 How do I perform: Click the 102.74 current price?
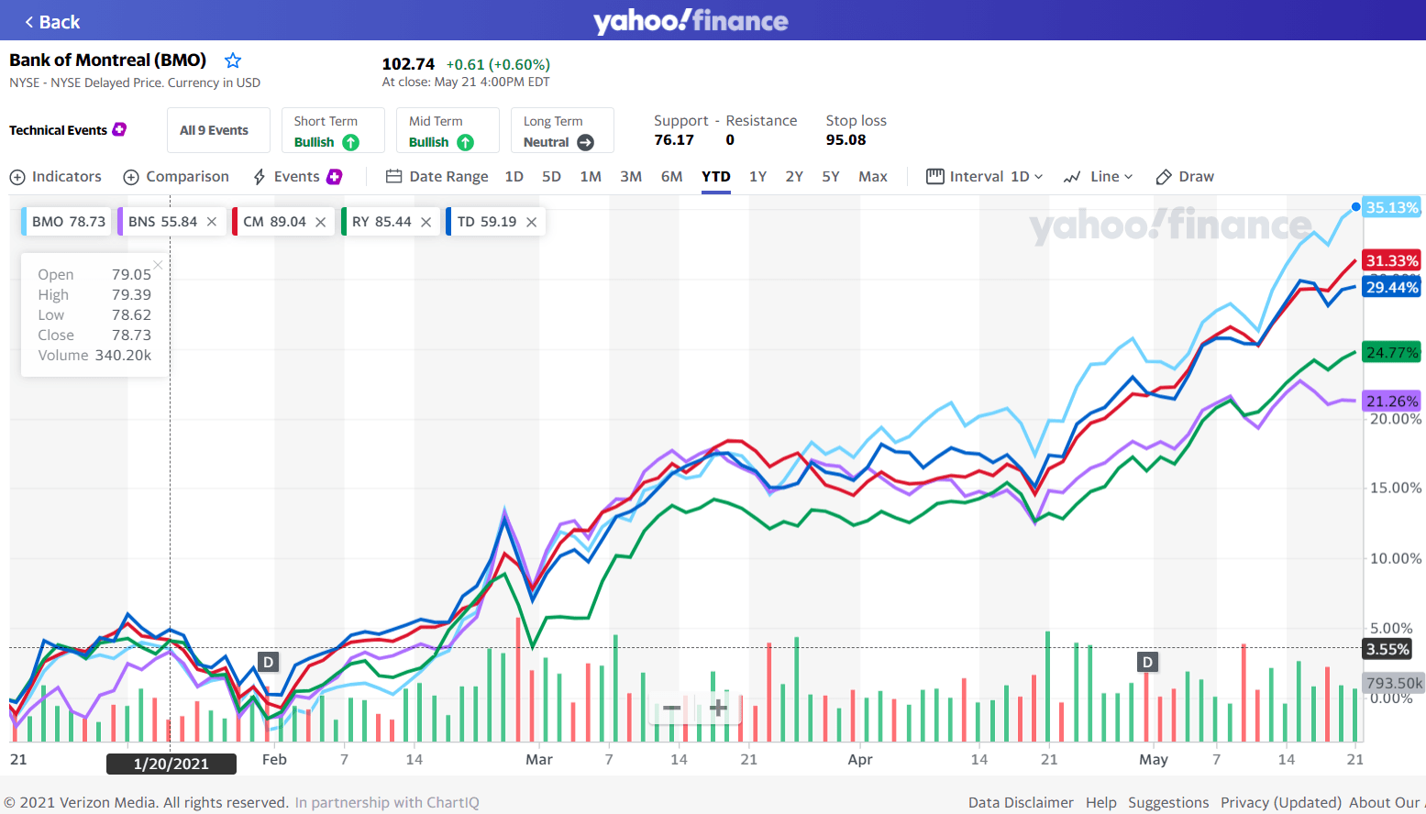point(408,63)
